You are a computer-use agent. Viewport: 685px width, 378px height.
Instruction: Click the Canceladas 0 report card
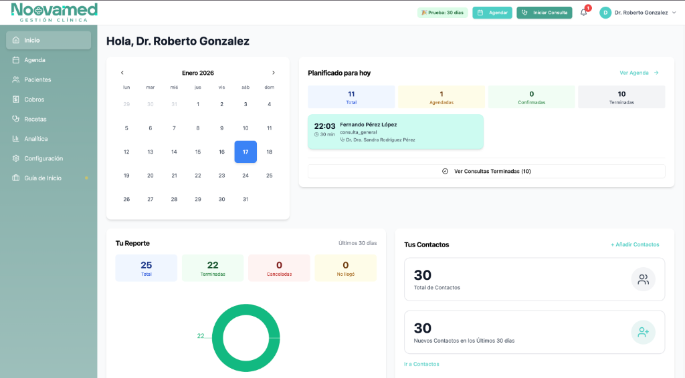tap(279, 268)
